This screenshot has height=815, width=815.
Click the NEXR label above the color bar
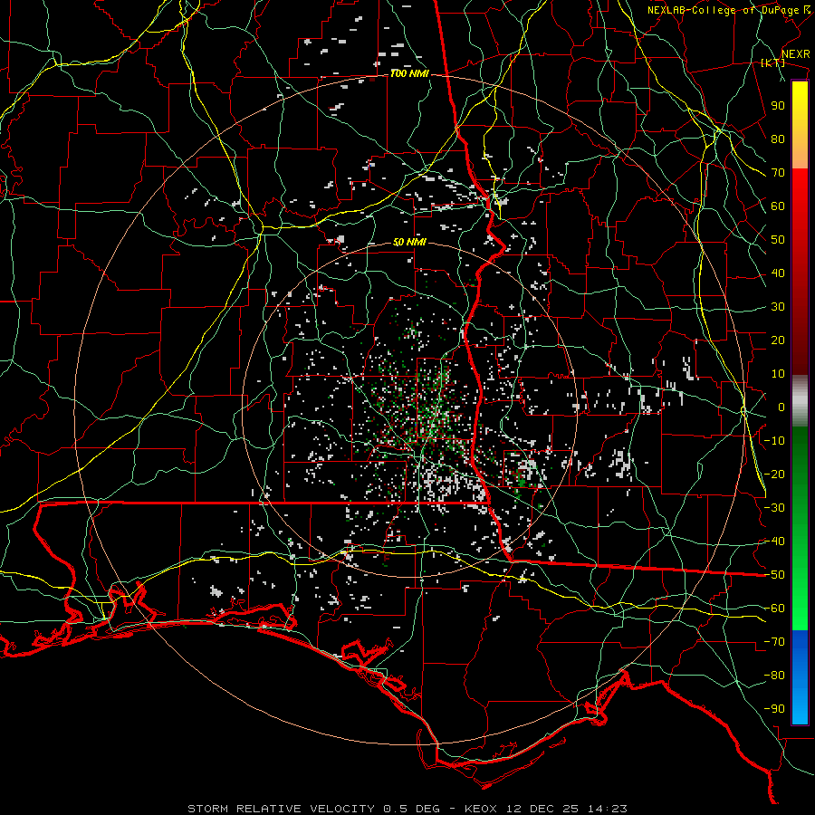[x=796, y=54]
